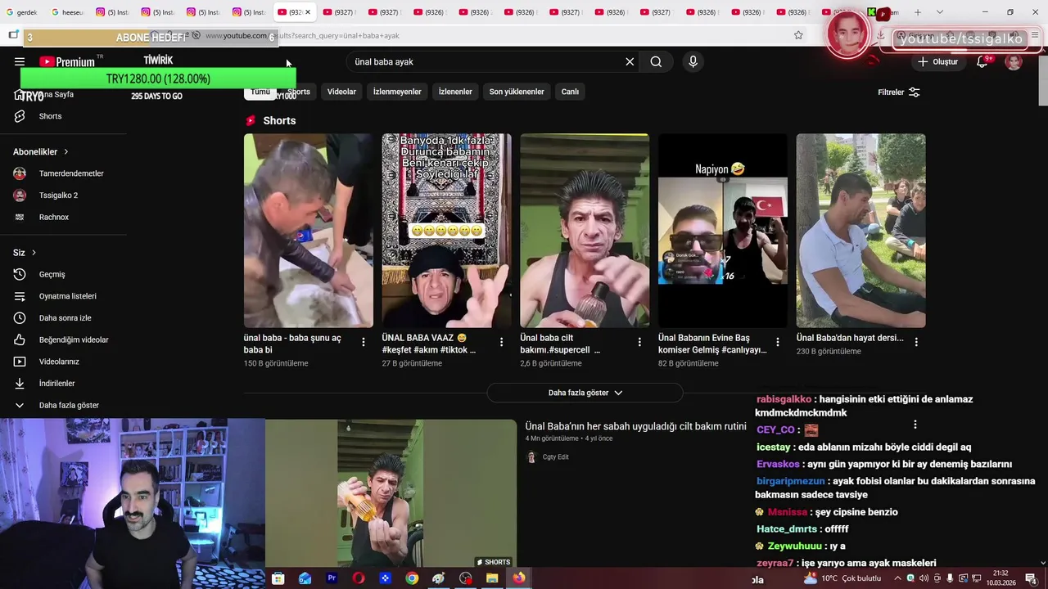Open Opera from the taskbar
Image resolution: width=1048 pixels, height=589 pixels.
[x=359, y=578]
